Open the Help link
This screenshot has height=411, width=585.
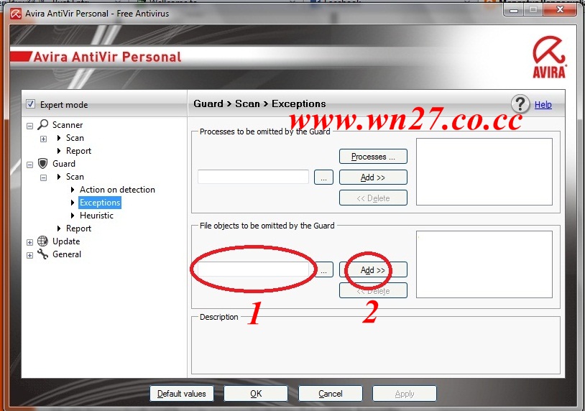click(x=543, y=104)
